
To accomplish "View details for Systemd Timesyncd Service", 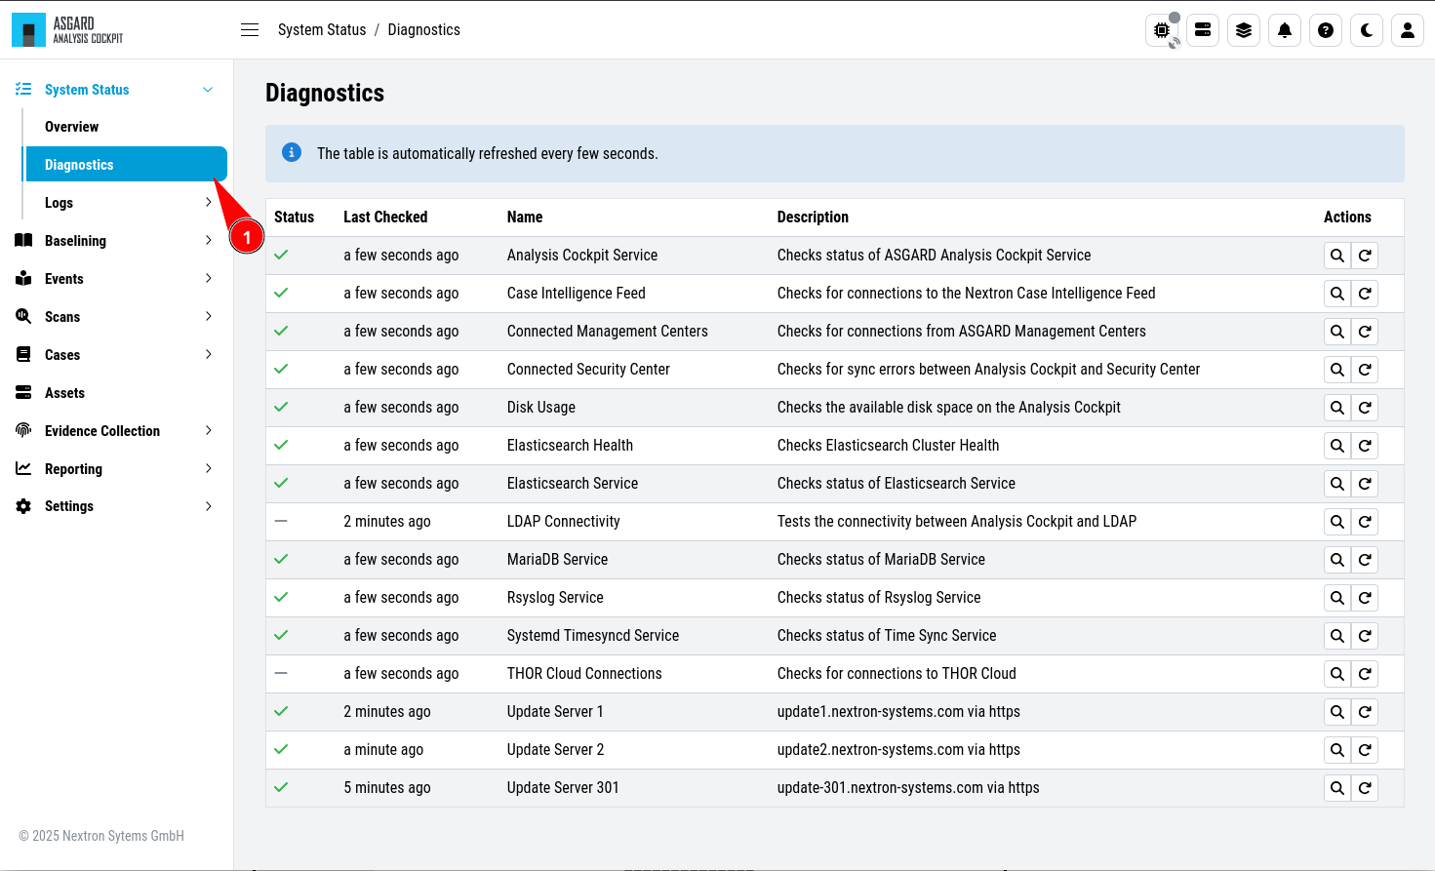I will pyautogui.click(x=1337, y=636).
